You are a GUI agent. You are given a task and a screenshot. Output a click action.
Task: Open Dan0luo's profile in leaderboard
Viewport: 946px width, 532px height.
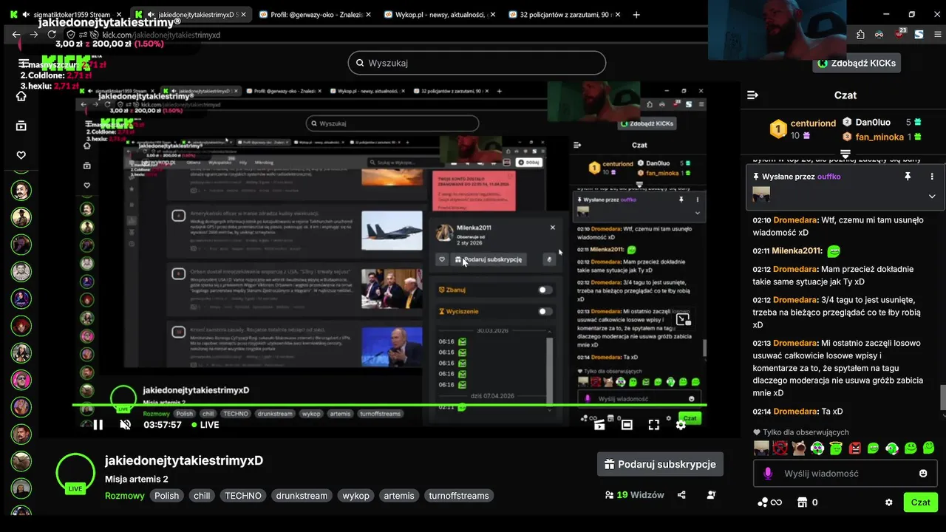pos(873,122)
